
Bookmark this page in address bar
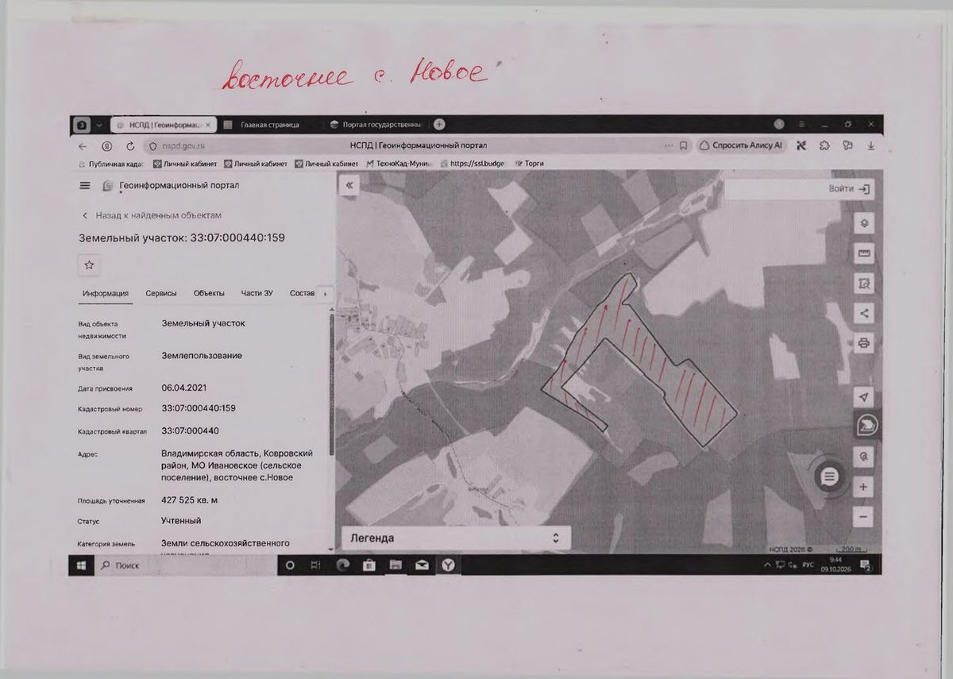click(683, 146)
